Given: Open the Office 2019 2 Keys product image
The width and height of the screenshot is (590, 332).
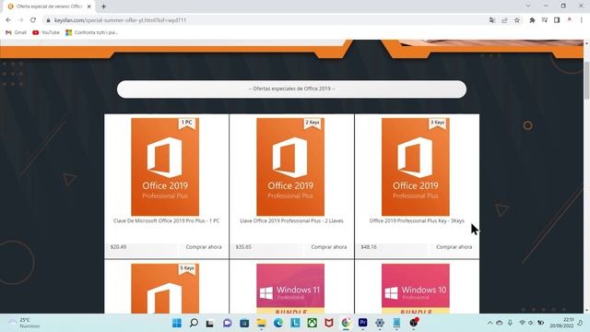Looking at the screenshot, I should tap(290, 167).
